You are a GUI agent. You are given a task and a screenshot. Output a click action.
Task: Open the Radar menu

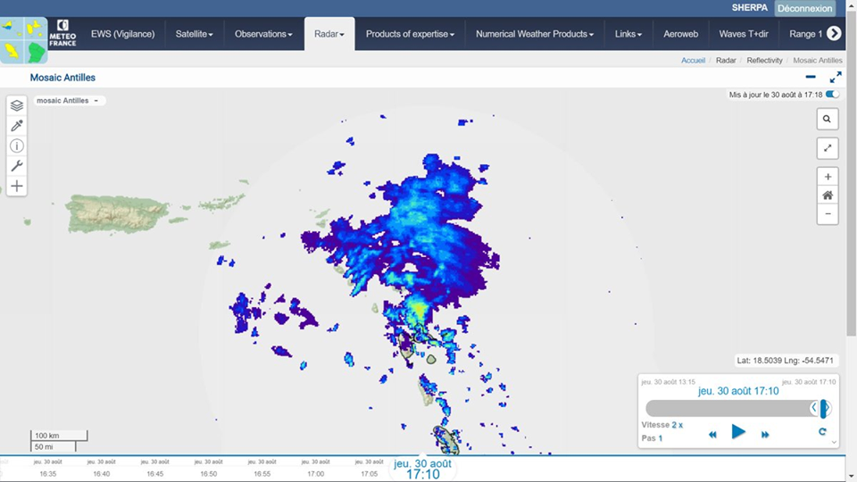pyautogui.click(x=329, y=34)
